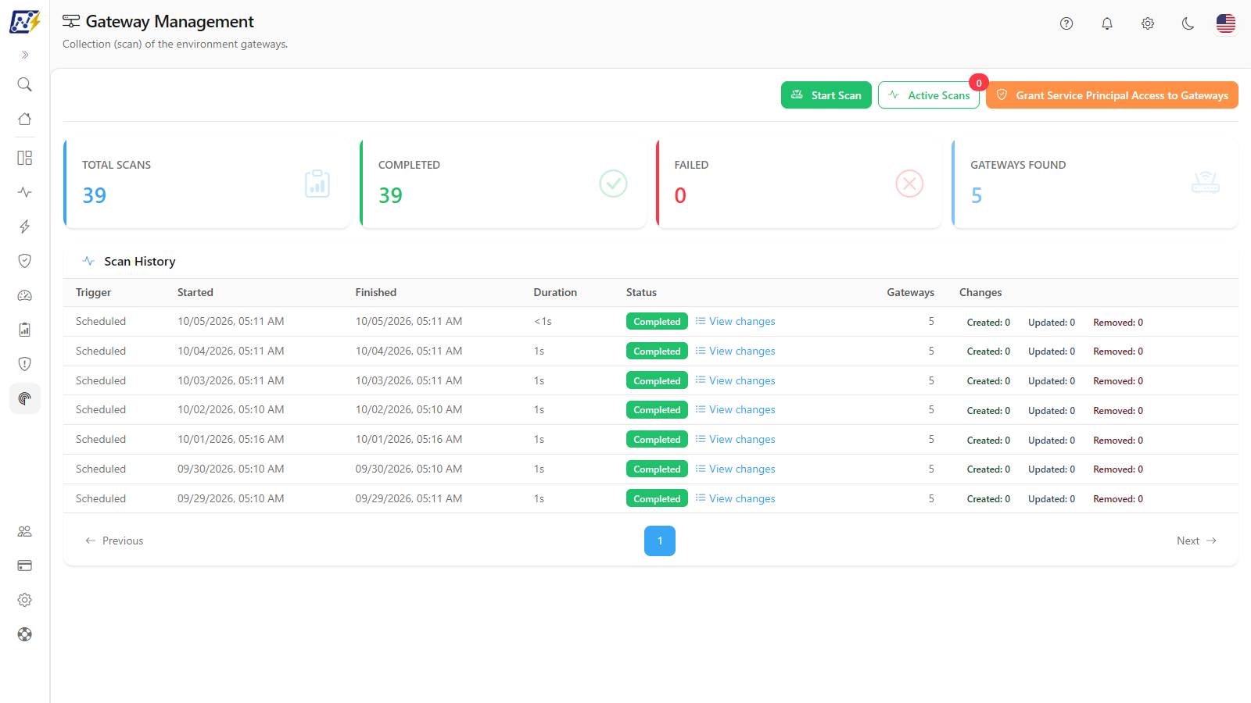Click the Started column header
1251x703 pixels.
tap(195, 292)
